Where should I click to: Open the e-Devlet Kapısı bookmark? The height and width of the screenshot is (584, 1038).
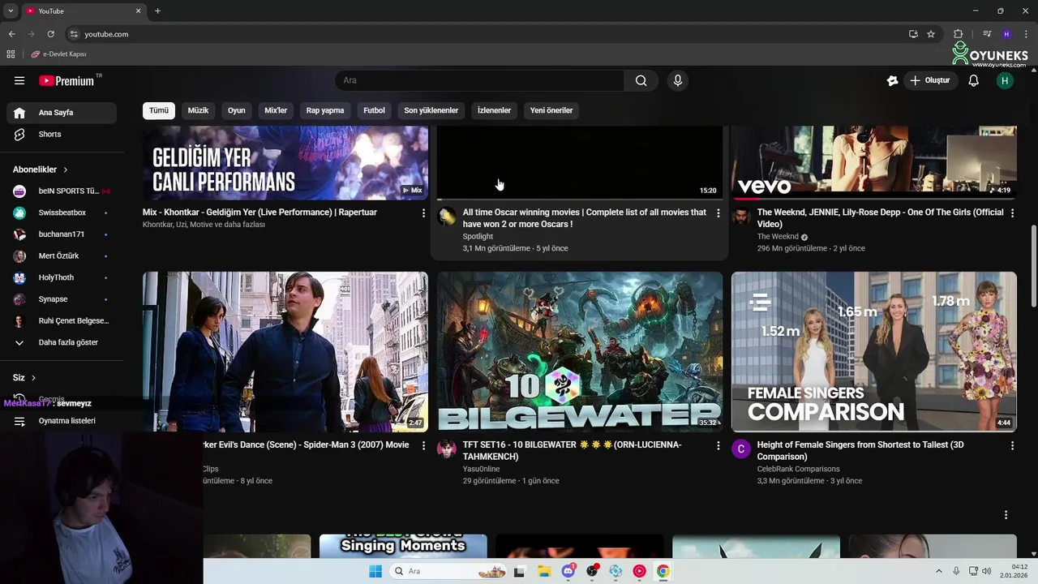tap(58, 54)
